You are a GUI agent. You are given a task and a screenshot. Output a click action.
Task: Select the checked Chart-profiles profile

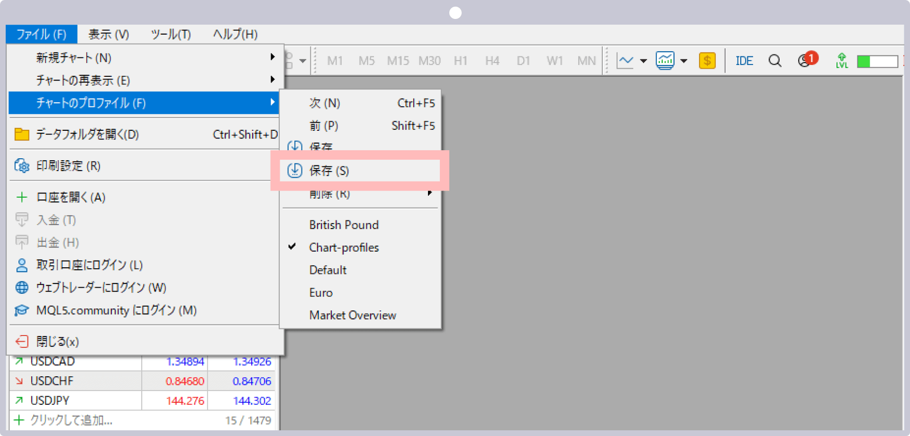[x=344, y=247]
